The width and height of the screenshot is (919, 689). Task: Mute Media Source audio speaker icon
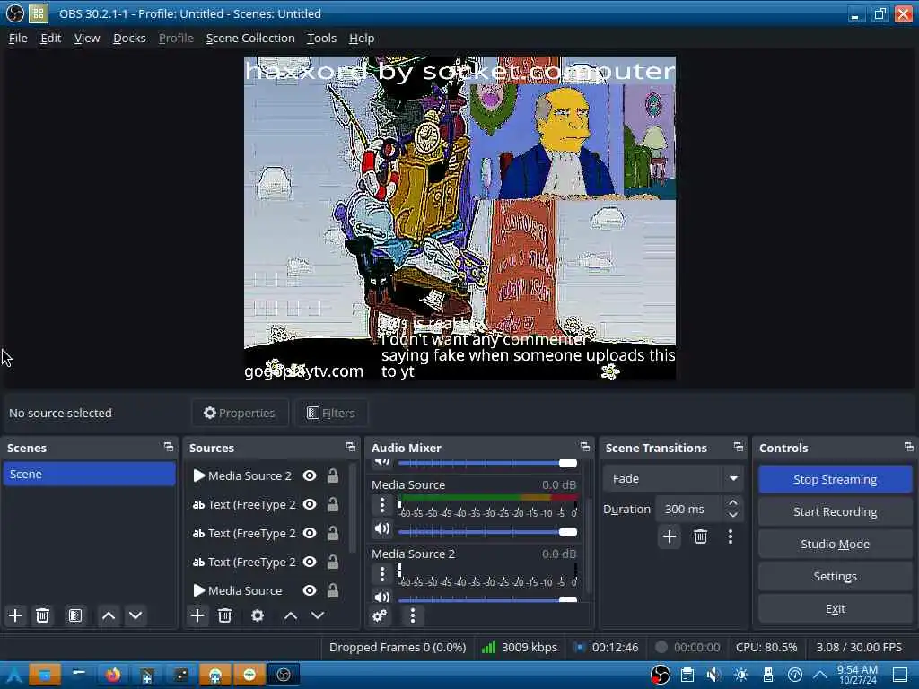point(382,529)
